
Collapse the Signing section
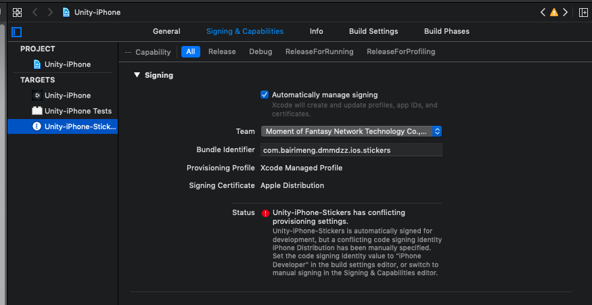[x=137, y=75]
